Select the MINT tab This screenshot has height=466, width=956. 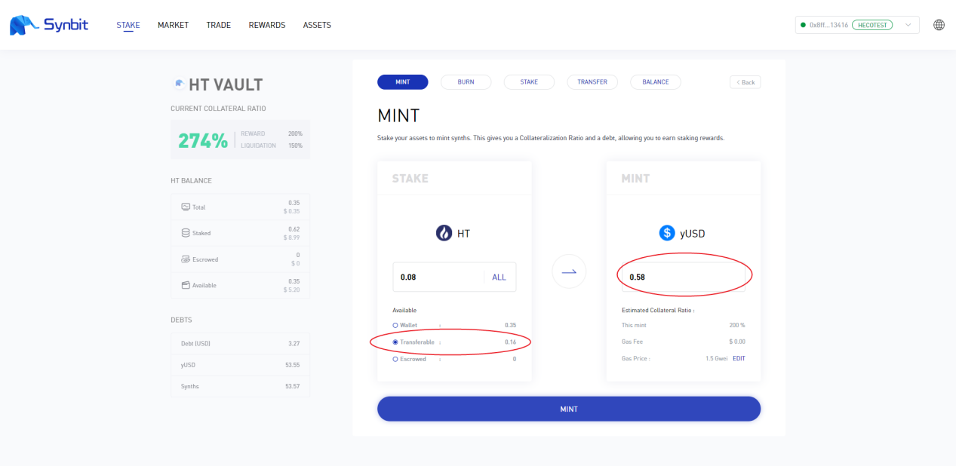coord(403,81)
